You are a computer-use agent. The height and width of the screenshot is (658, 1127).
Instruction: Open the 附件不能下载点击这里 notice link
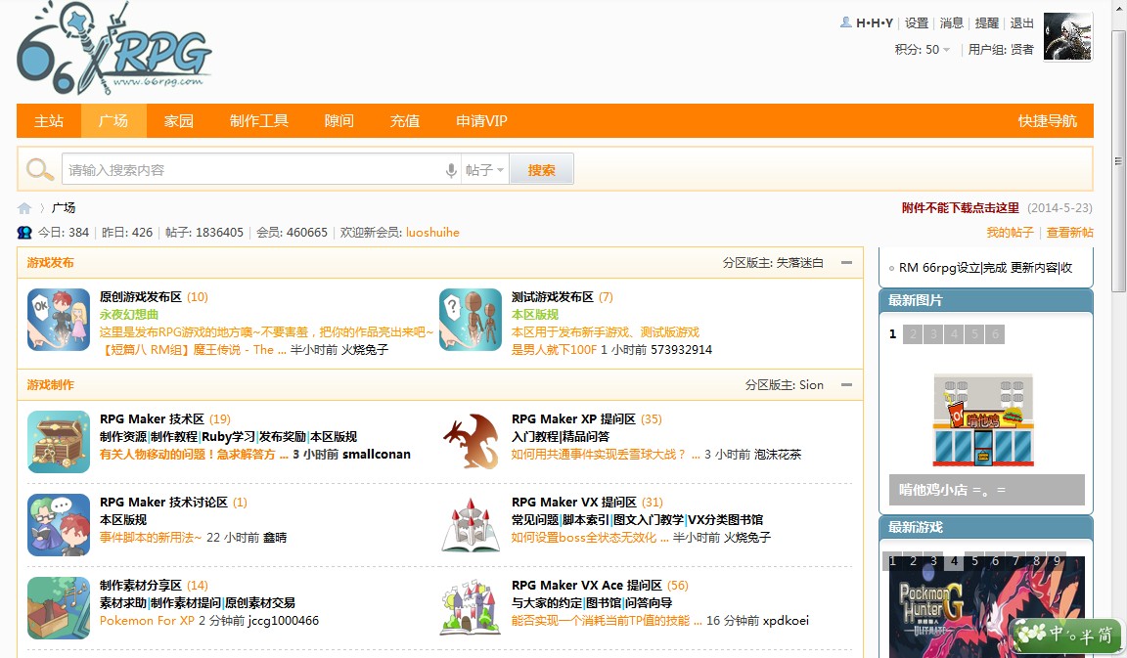961,207
